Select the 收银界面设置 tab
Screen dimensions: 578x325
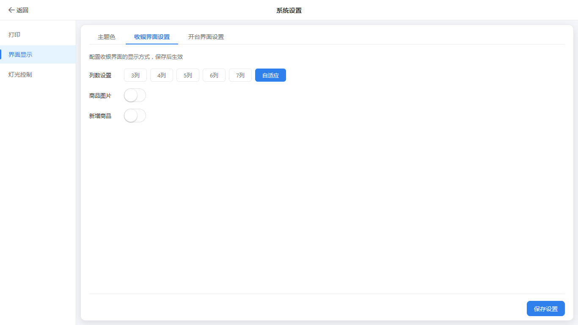(152, 37)
